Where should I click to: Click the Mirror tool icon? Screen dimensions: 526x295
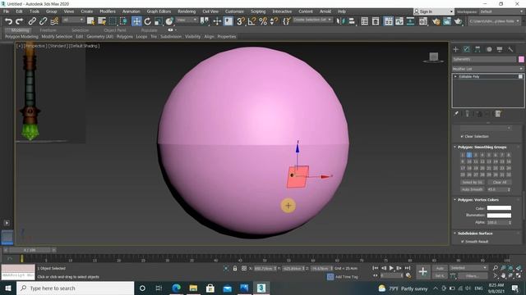coord(340,21)
